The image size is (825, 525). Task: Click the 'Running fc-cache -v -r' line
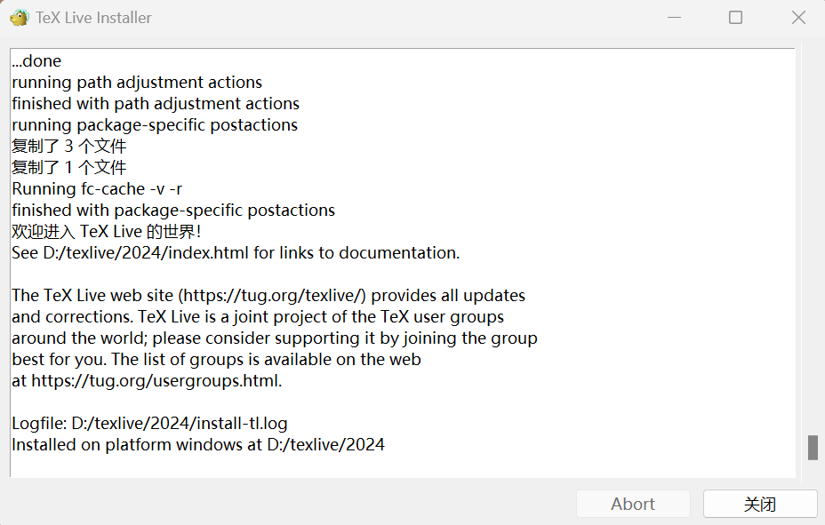point(97,189)
